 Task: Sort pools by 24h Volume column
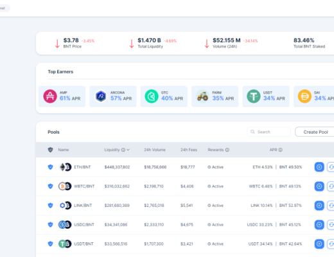(x=155, y=150)
